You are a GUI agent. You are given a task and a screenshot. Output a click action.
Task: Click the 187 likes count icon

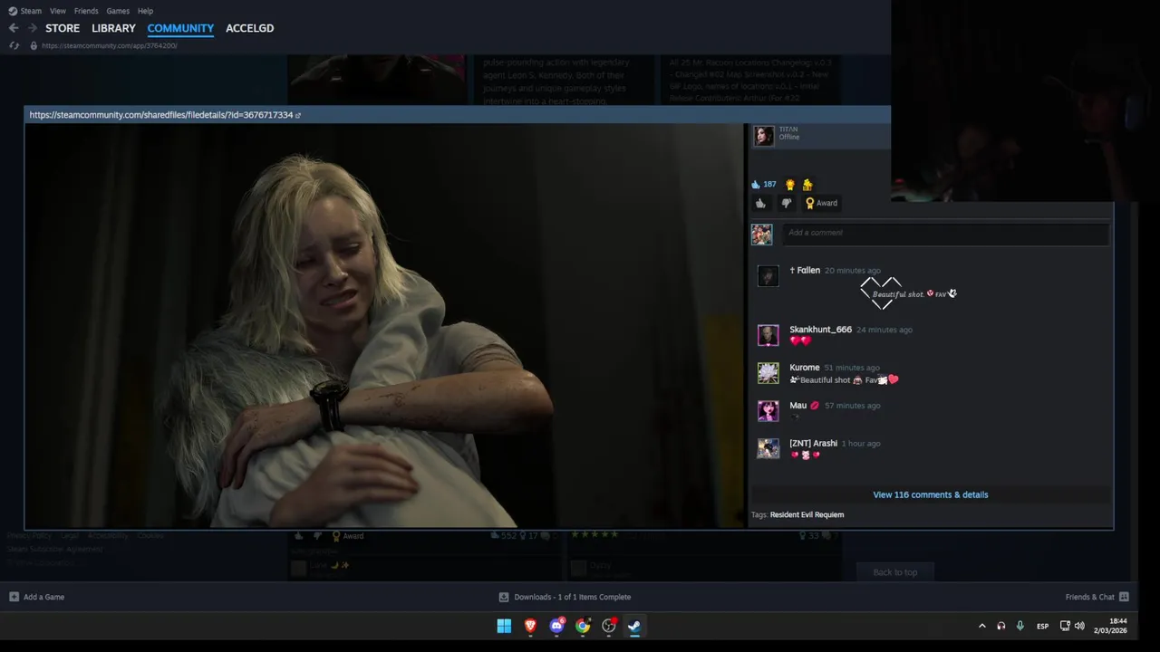[756, 184]
